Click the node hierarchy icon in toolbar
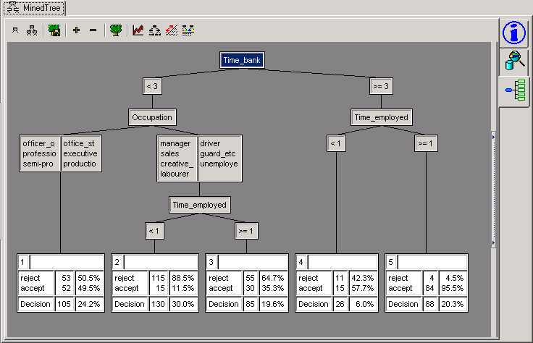The width and height of the screenshot is (533, 343). coord(31,30)
